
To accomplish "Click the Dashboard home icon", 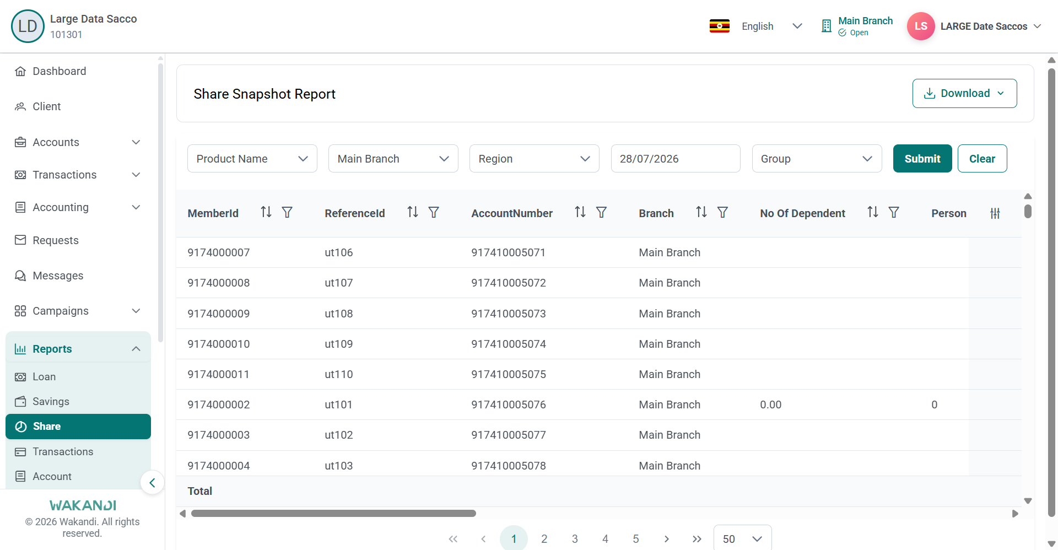I will [20, 71].
